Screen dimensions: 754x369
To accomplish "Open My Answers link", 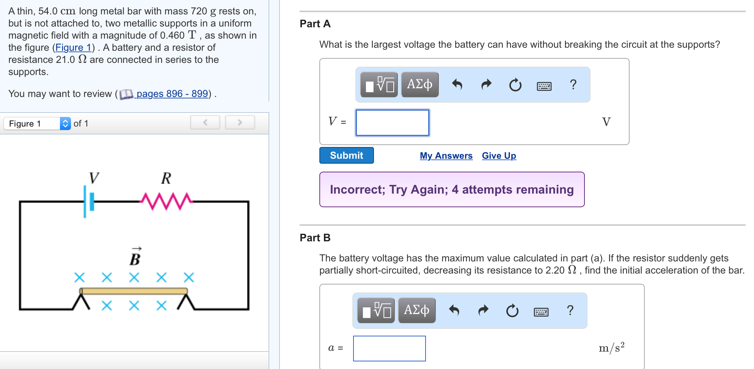I will click(446, 156).
